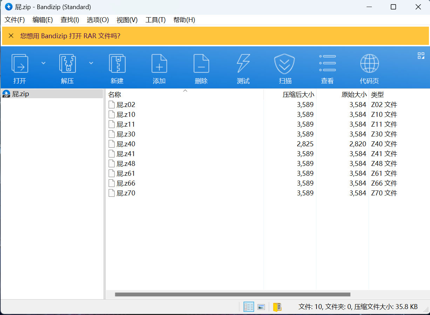This screenshot has width=430, height=315.
Task: Click the 代码页 (Code page) globe icon
Action: [369, 63]
